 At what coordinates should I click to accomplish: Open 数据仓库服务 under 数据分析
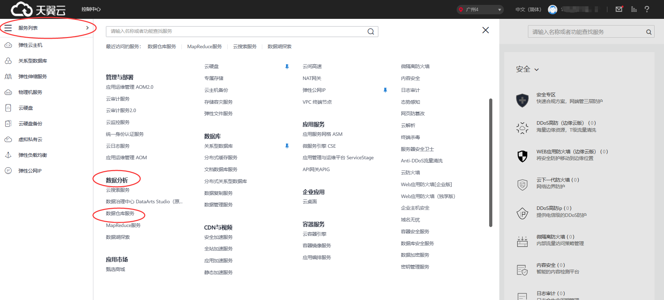click(x=120, y=213)
